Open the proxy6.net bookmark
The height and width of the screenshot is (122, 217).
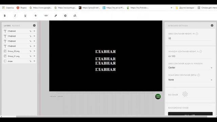pyautogui.click(x=90, y=8)
